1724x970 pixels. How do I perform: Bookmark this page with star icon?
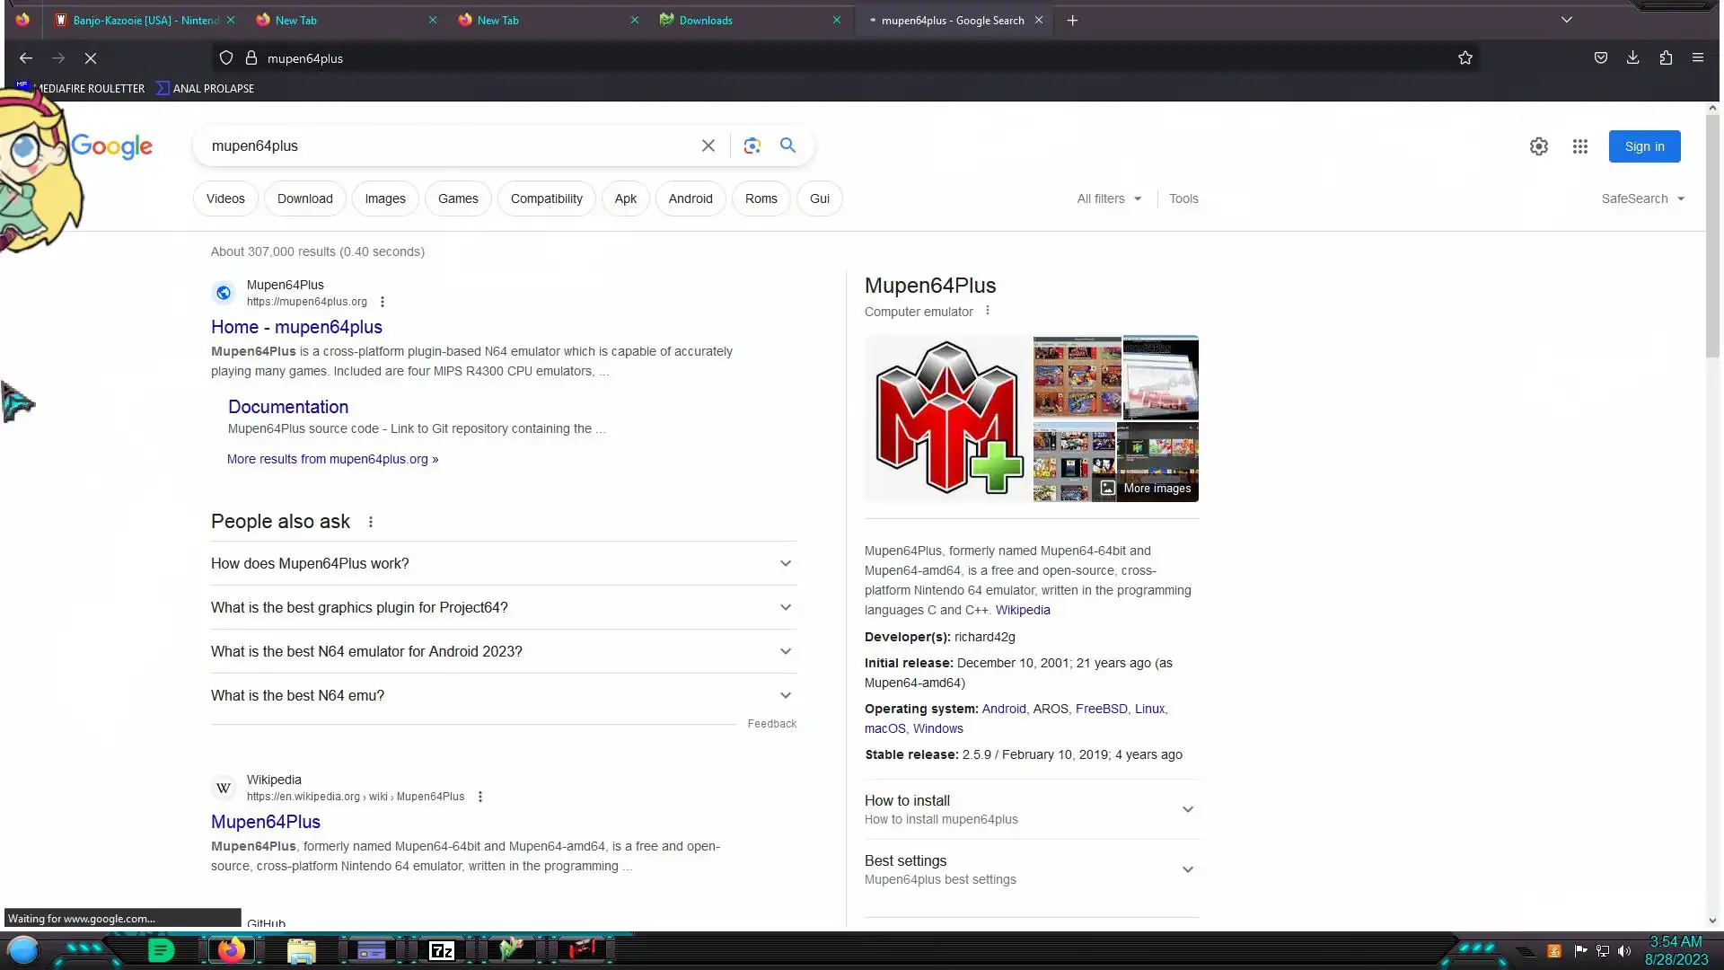tap(1465, 58)
